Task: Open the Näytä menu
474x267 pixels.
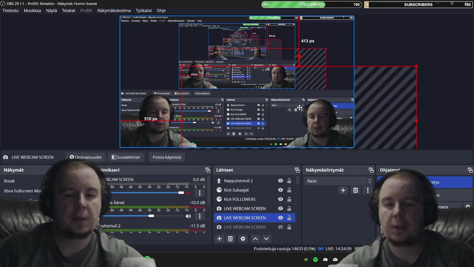Action: click(x=51, y=10)
